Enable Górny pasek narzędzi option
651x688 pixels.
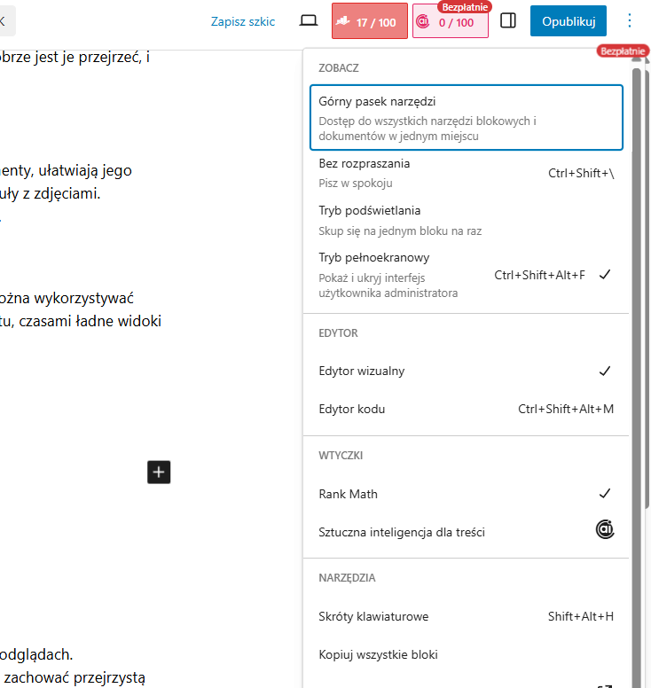(466, 118)
